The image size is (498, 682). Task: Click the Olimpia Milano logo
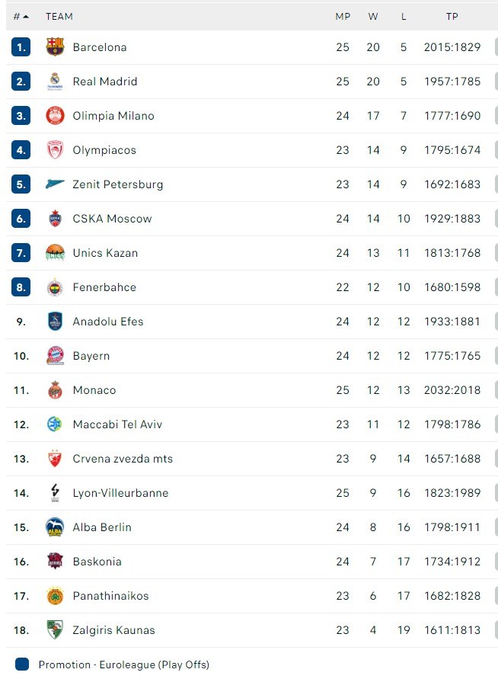[55, 116]
